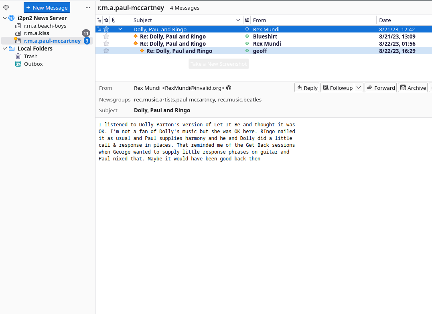Screen dimensions: 432x314
Task: Click the Trash bin icon
Action: 18,56
